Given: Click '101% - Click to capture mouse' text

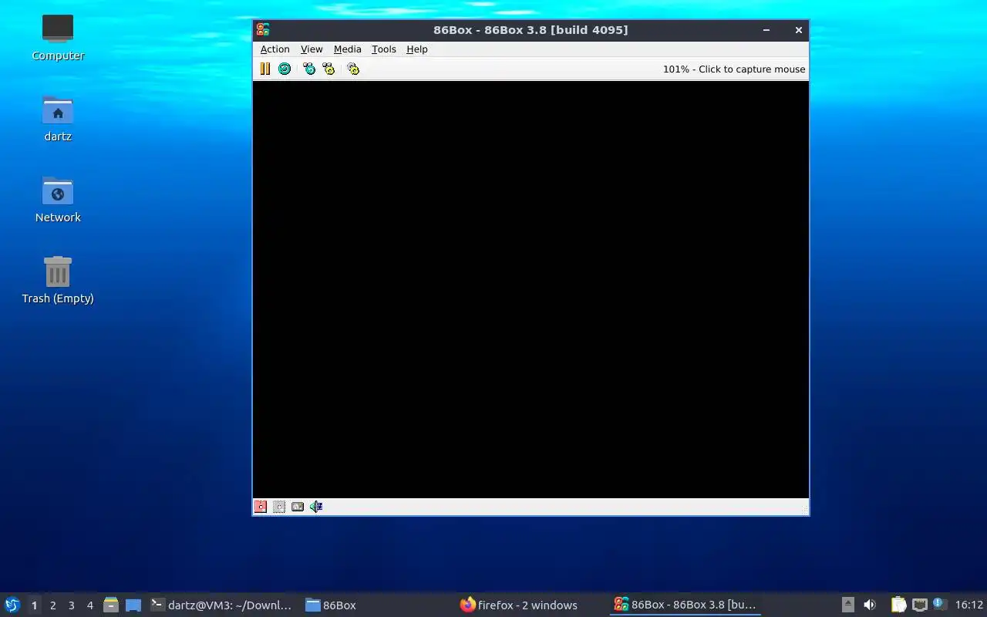Looking at the screenshot, I should (734, 69).
